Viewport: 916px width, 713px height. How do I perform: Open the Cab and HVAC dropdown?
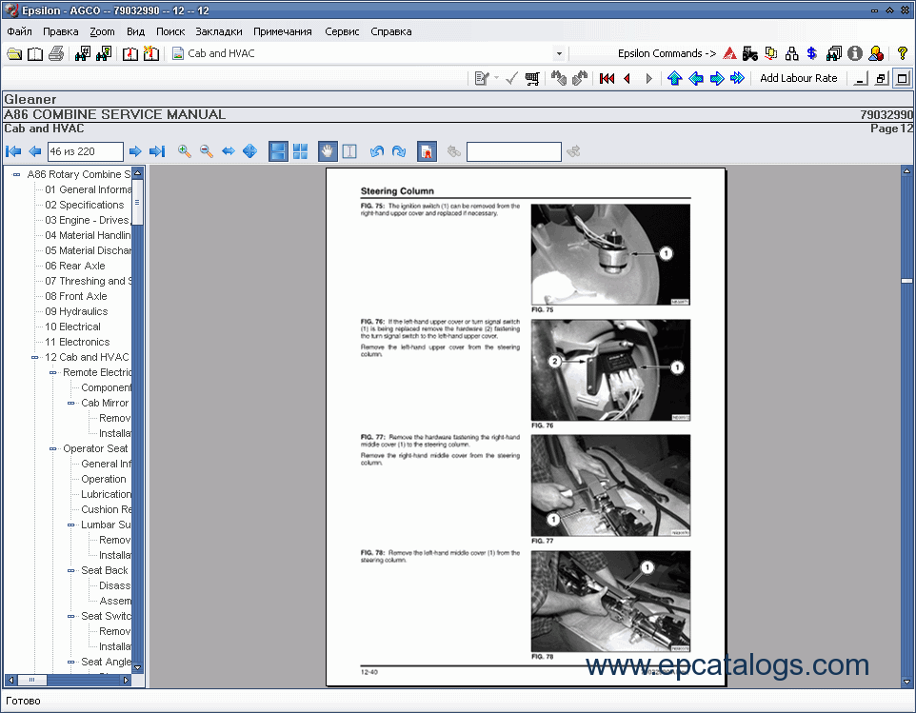tap(559, 53)
